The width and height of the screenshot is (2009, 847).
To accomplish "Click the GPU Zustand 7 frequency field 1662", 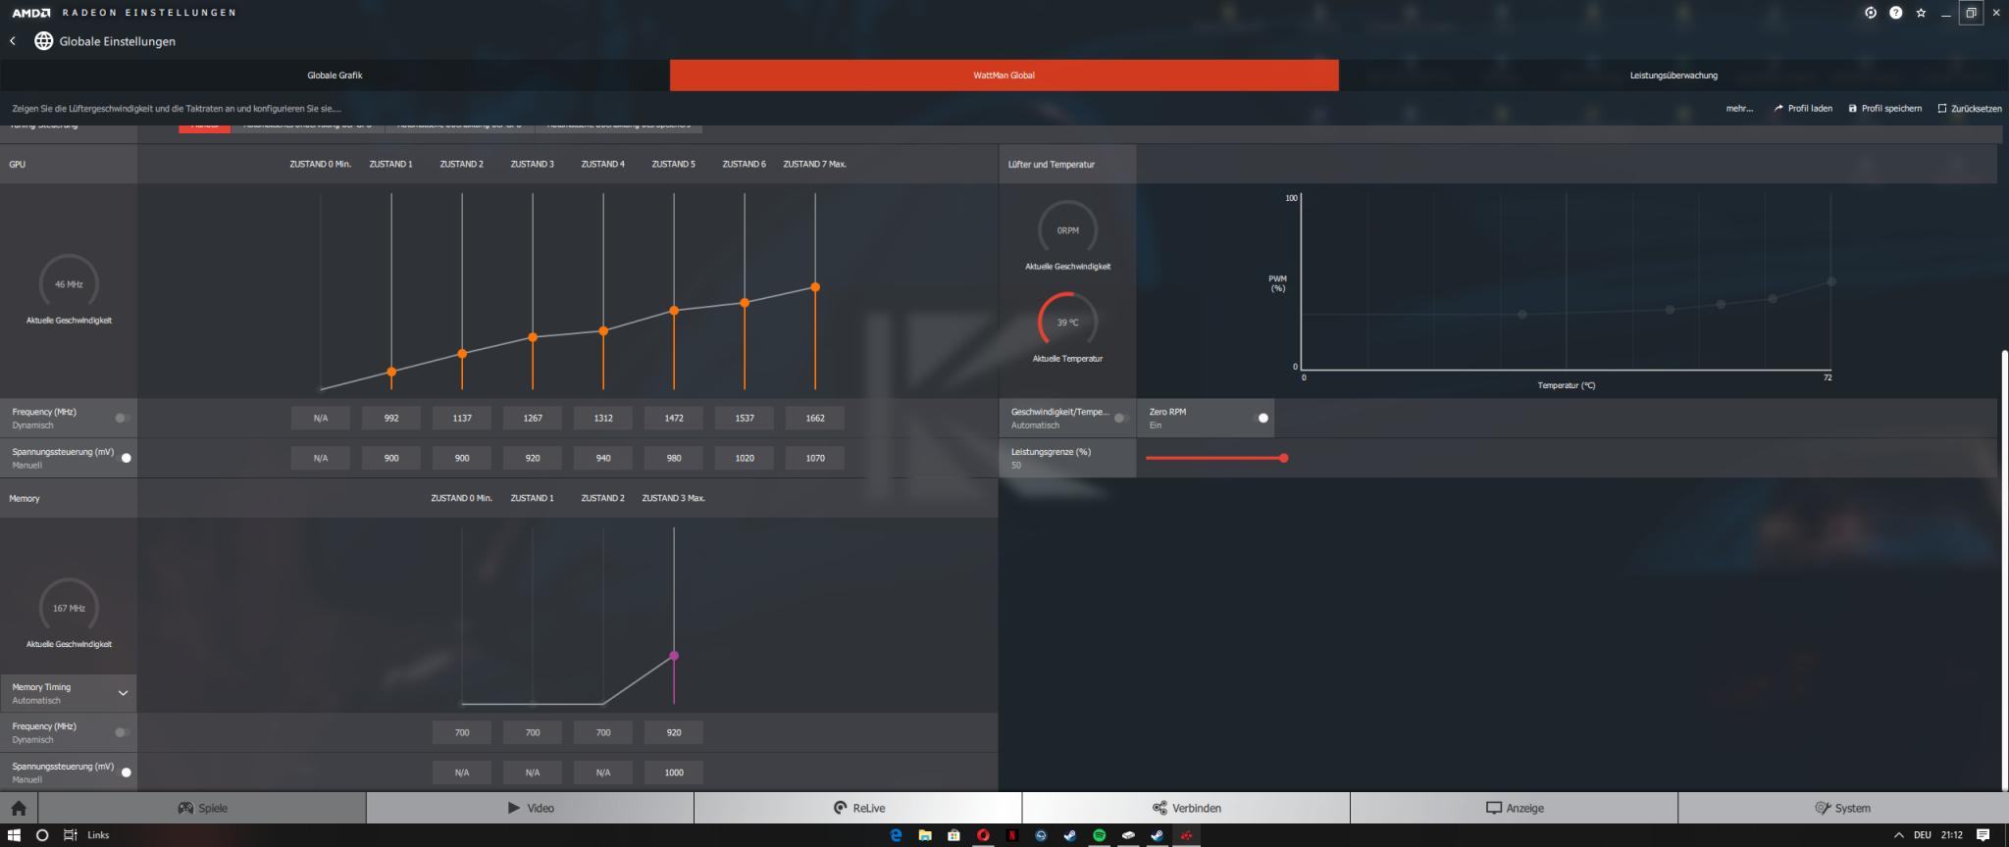I will pos(815,419).
